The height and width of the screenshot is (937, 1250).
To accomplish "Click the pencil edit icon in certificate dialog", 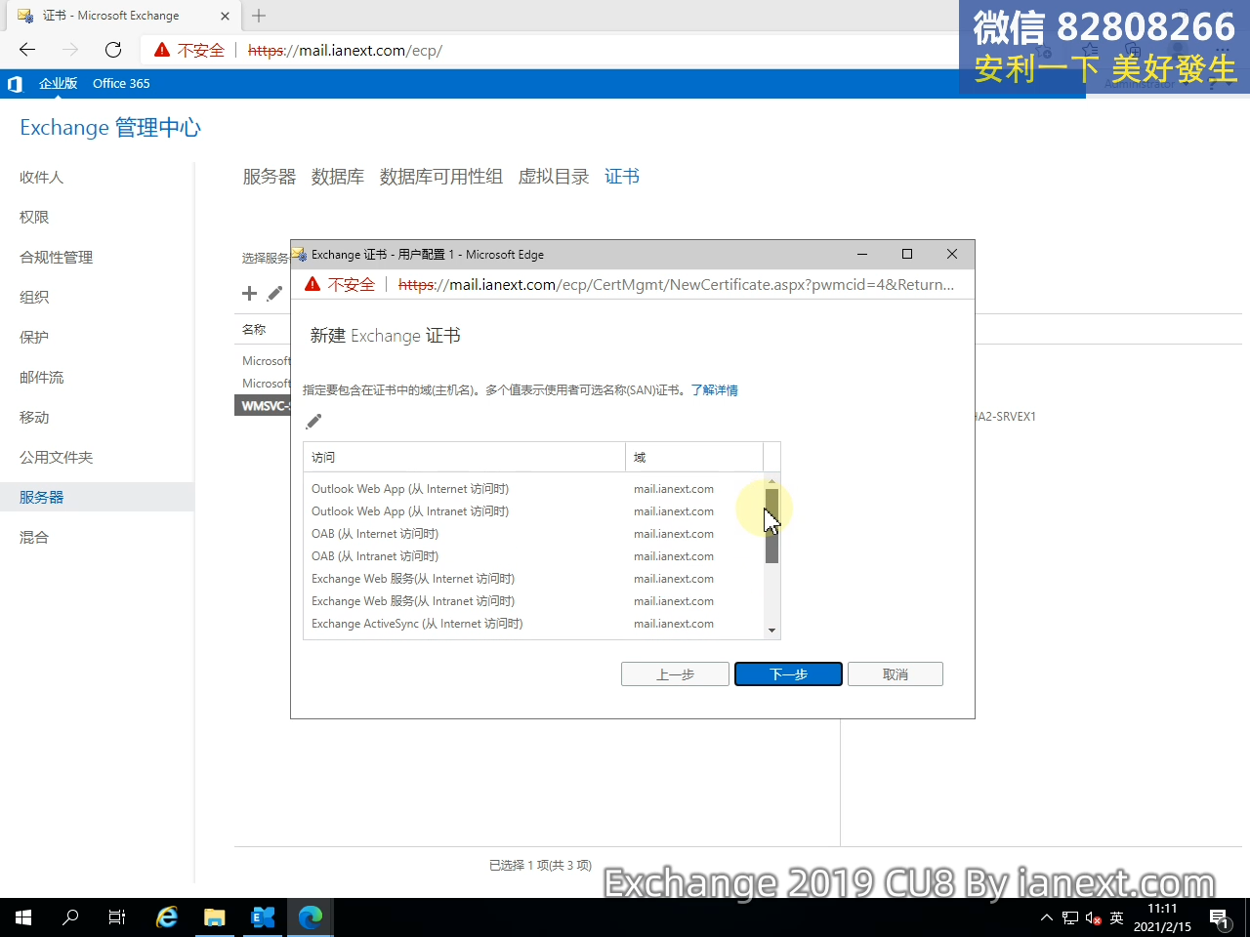I will (313, 422).
